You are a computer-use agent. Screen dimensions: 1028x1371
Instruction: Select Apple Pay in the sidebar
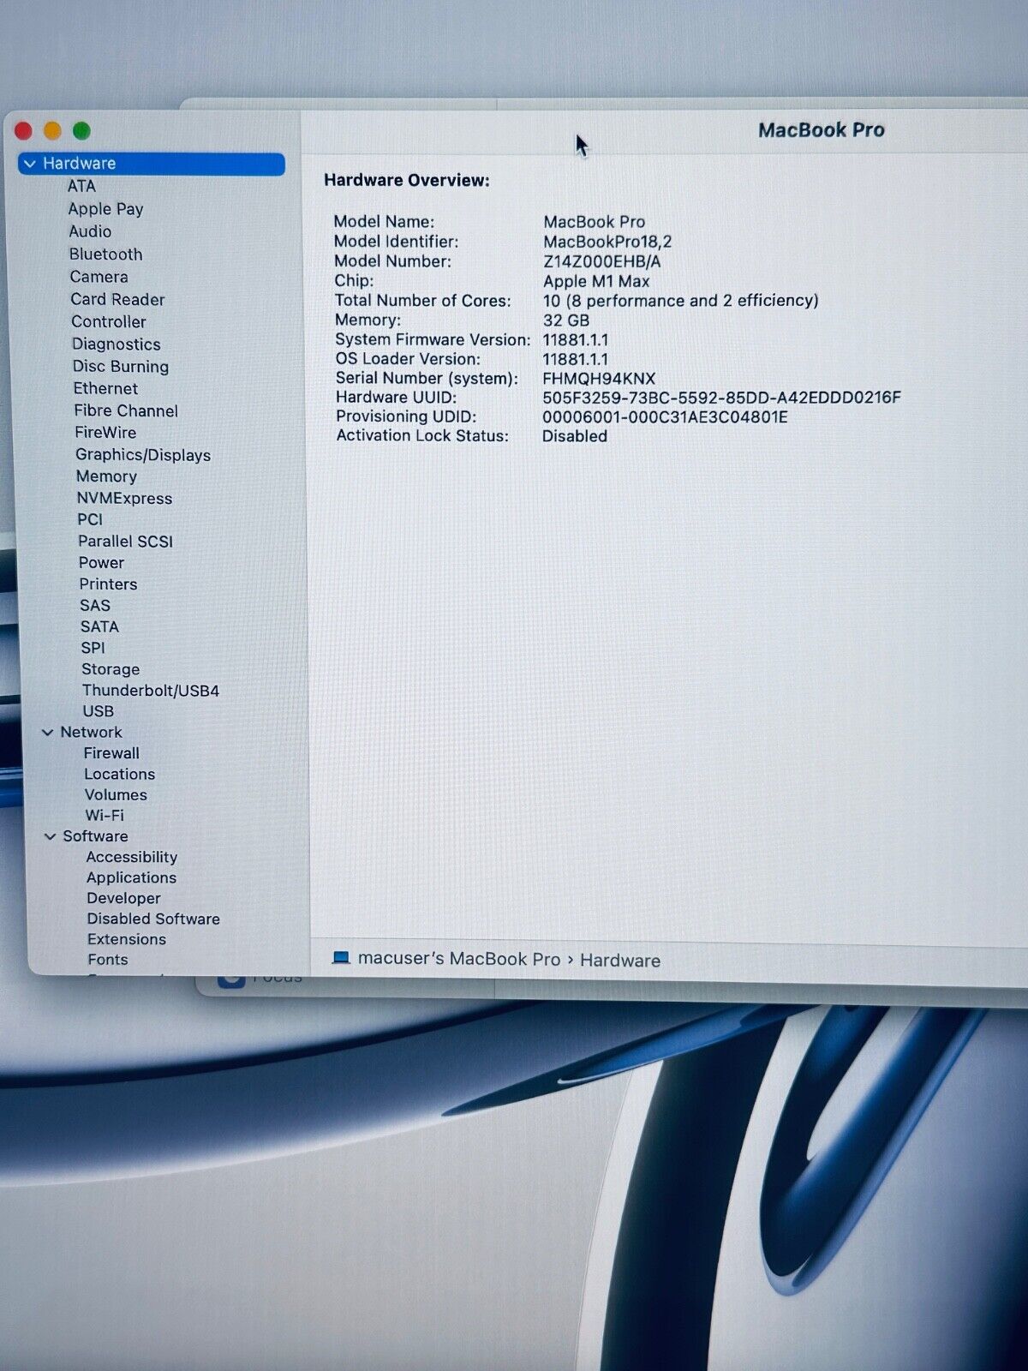[x=105, y=209]
